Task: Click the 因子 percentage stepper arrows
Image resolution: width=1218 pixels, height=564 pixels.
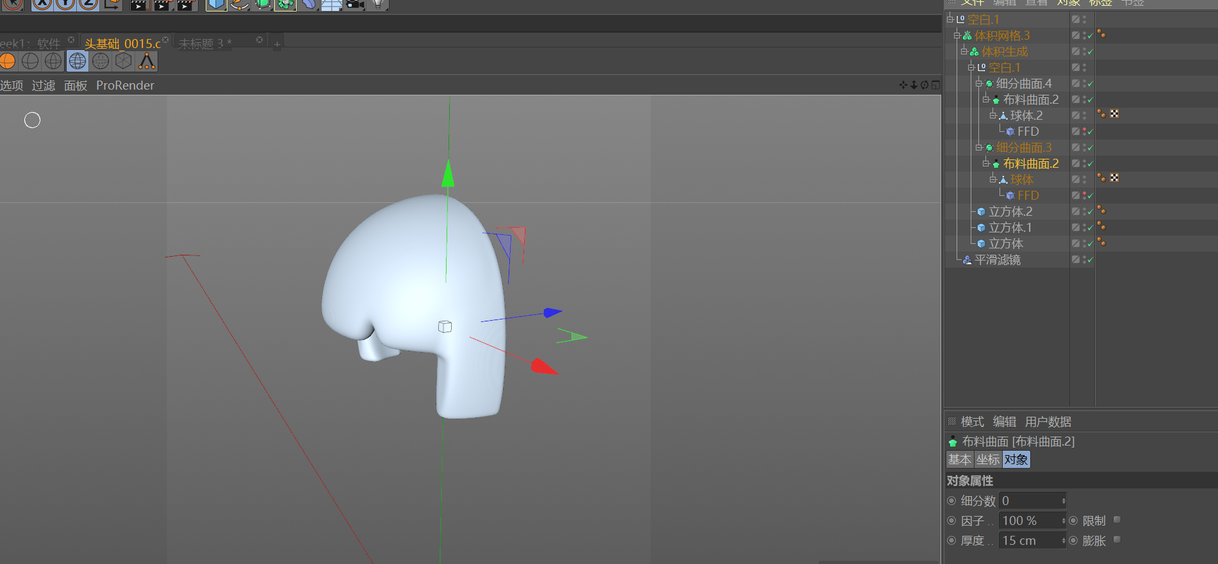Action: [x=1064, y=520]
